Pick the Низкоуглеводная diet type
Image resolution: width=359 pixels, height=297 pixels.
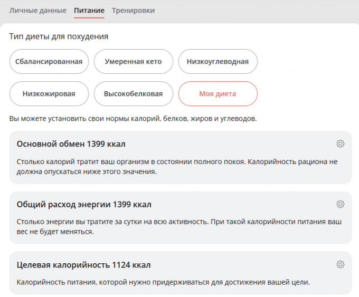click(218, 62)
